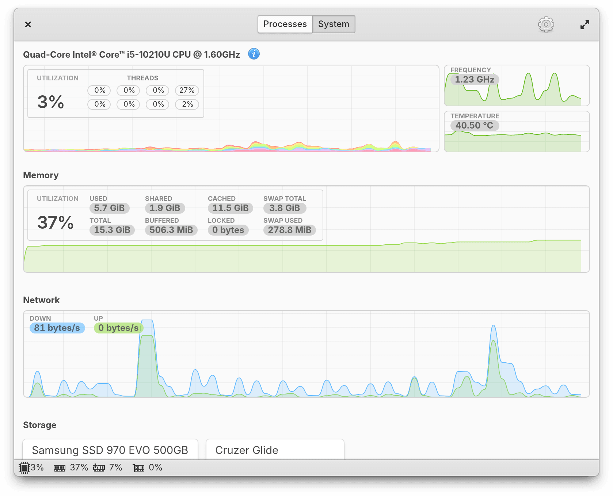Click the 40.50 °C temperature badge
The height and width of the screenshot is (496, 613).
(x=474, y=125)
